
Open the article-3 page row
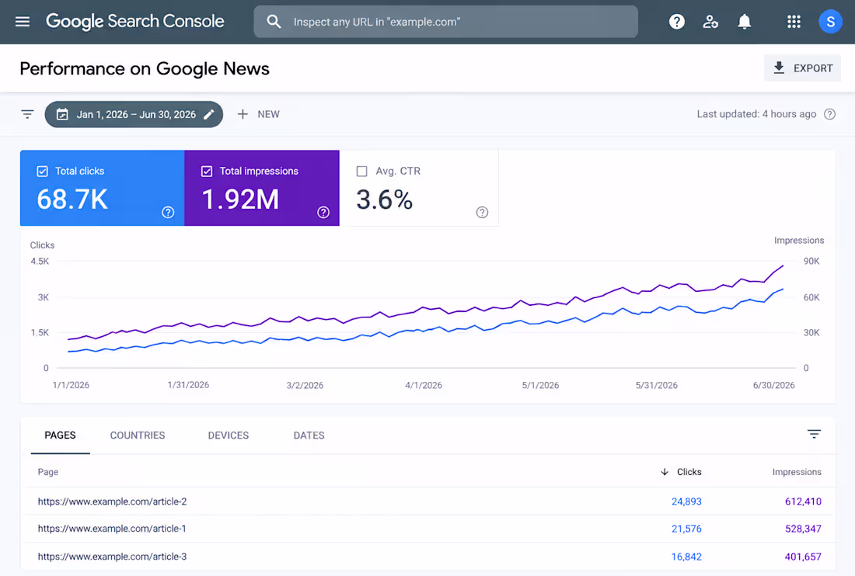(431, 557)
